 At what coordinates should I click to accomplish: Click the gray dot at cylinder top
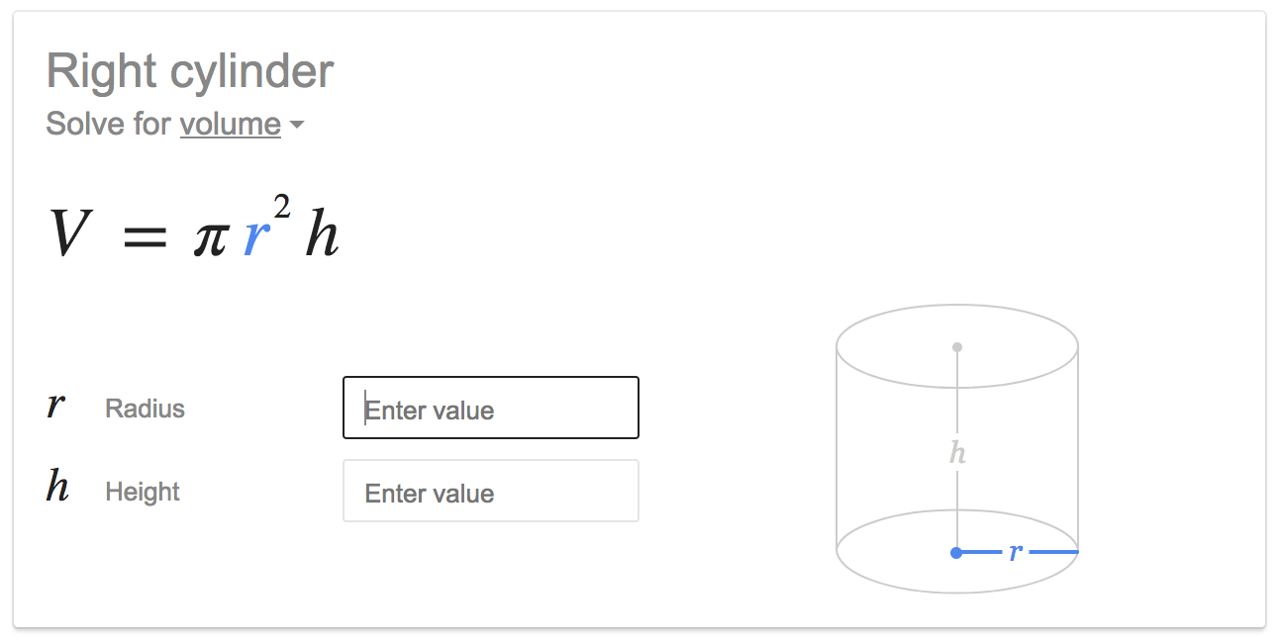(957, 347)
